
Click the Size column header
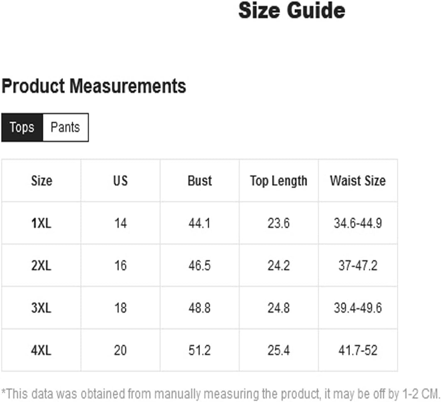pos(41,180)
